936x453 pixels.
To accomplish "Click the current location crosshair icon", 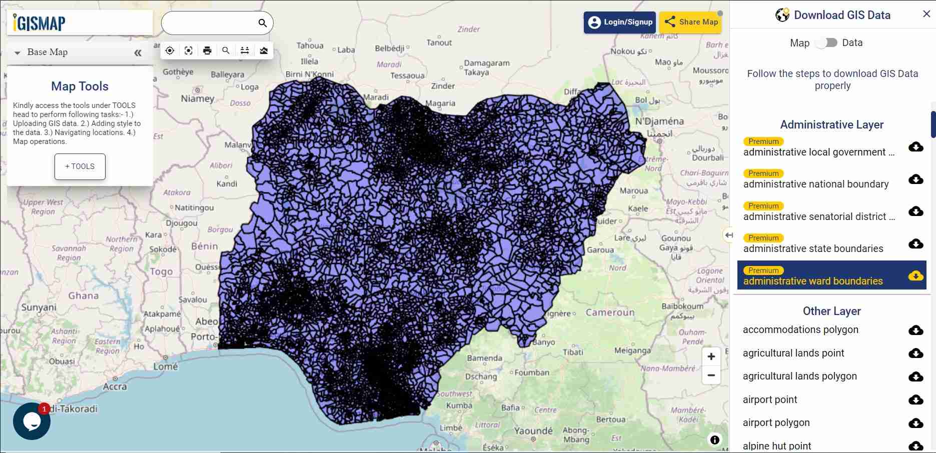I will point(170,50).
